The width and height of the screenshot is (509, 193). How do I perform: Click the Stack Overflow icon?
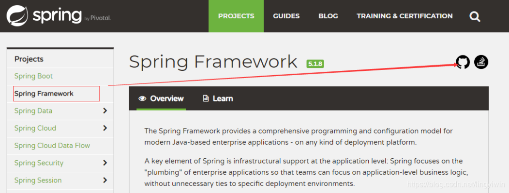pyautogui.click(x=481, y=62)
